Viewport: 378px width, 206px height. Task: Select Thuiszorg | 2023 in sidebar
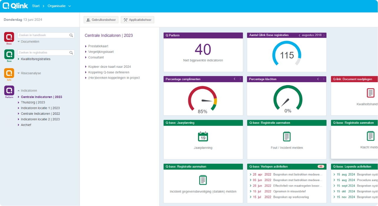point(31,102)
